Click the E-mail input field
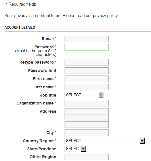The image size is (151, 161). [86, 39]
